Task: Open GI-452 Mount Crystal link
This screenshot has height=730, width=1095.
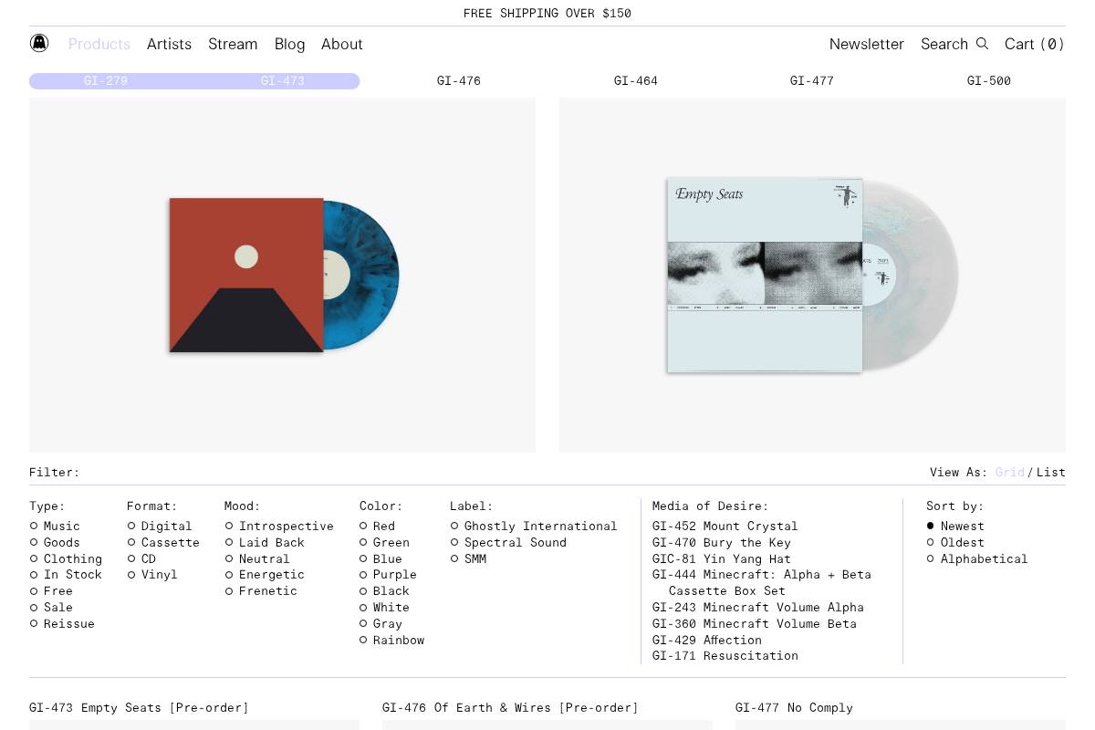Action: [725, 527]
